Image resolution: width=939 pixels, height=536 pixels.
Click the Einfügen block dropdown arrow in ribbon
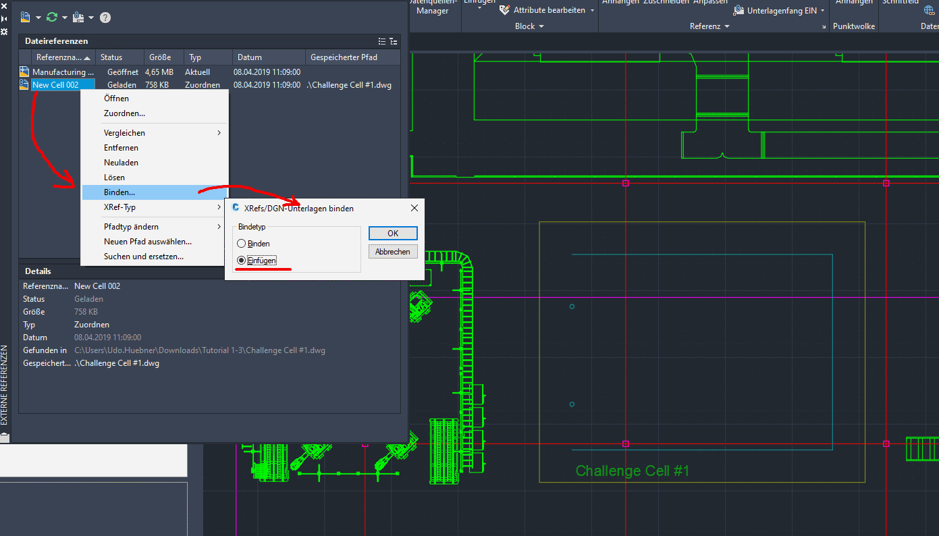click(x=479, y=9)
